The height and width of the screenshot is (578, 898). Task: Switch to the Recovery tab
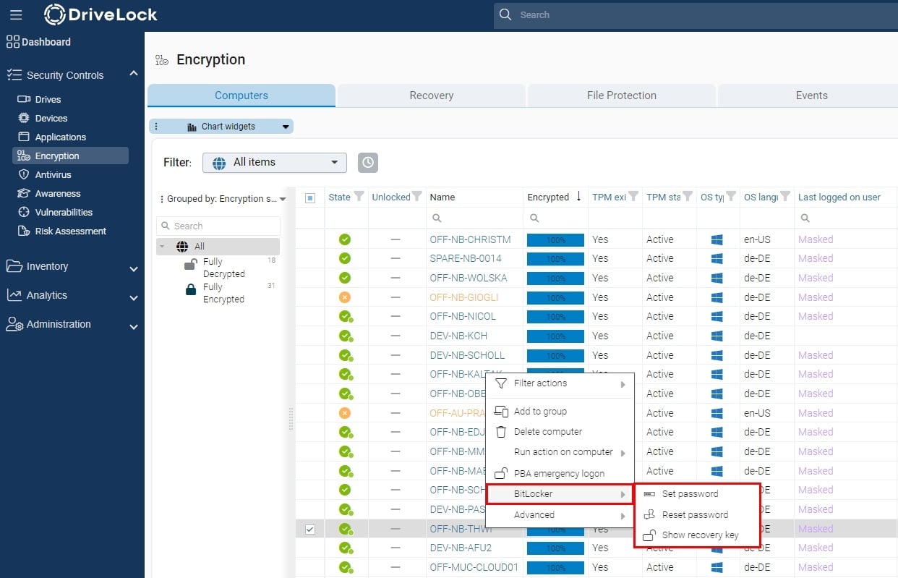point(431,95)
